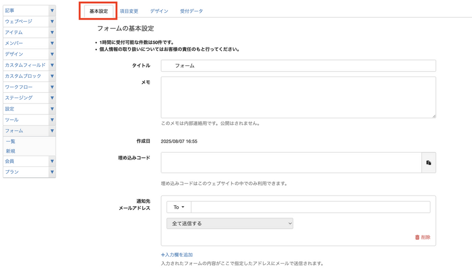Click the notification email address field
Viewport: 472px width, 271px height.
click(311, 207)
